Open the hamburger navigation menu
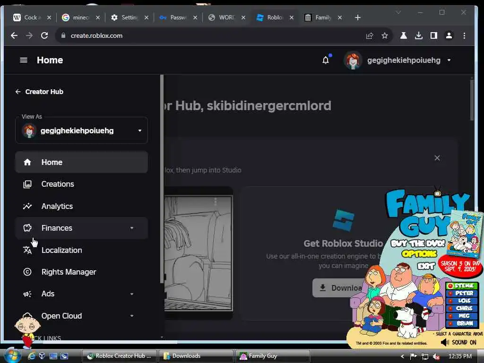Image resolution: width=484 pixels, height=363 pixels. click(24, 60)
